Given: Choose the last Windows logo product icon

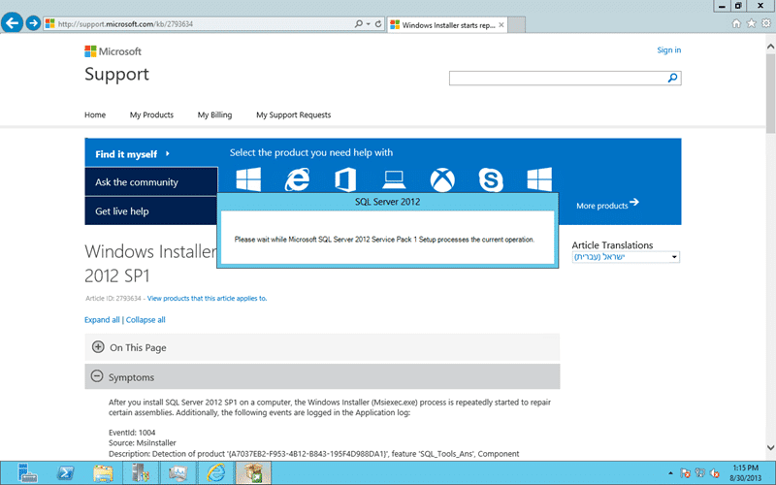Looking at the screenshot, I should tap(539, 179).
